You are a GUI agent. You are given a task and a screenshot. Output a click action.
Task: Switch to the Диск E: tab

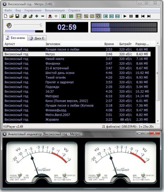tap(37, 38)
